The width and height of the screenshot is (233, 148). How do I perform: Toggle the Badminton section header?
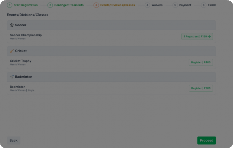[111, 77]
